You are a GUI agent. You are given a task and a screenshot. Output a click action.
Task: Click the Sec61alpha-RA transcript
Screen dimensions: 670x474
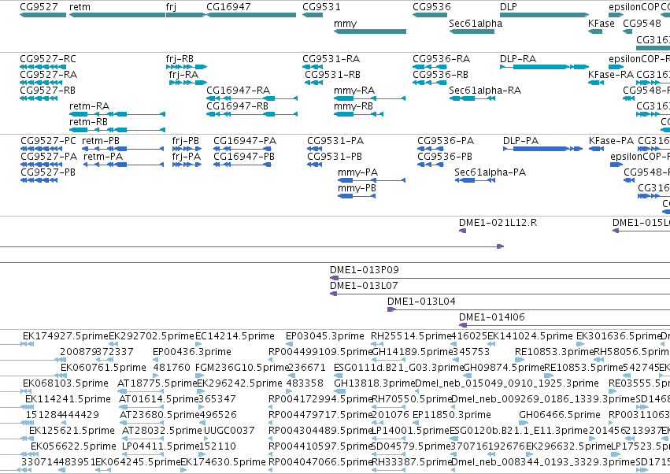click(472, 98)
